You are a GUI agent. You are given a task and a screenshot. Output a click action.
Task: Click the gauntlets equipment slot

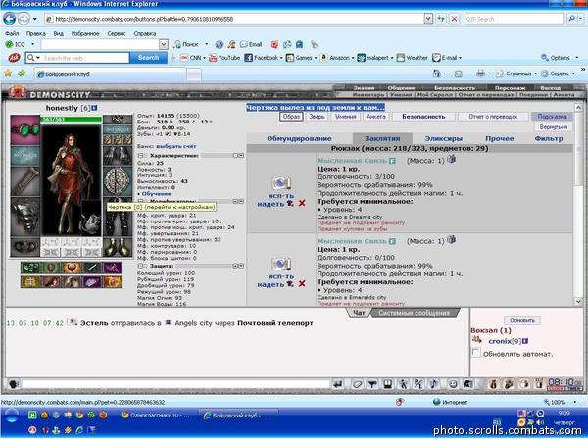pos(118,155)
